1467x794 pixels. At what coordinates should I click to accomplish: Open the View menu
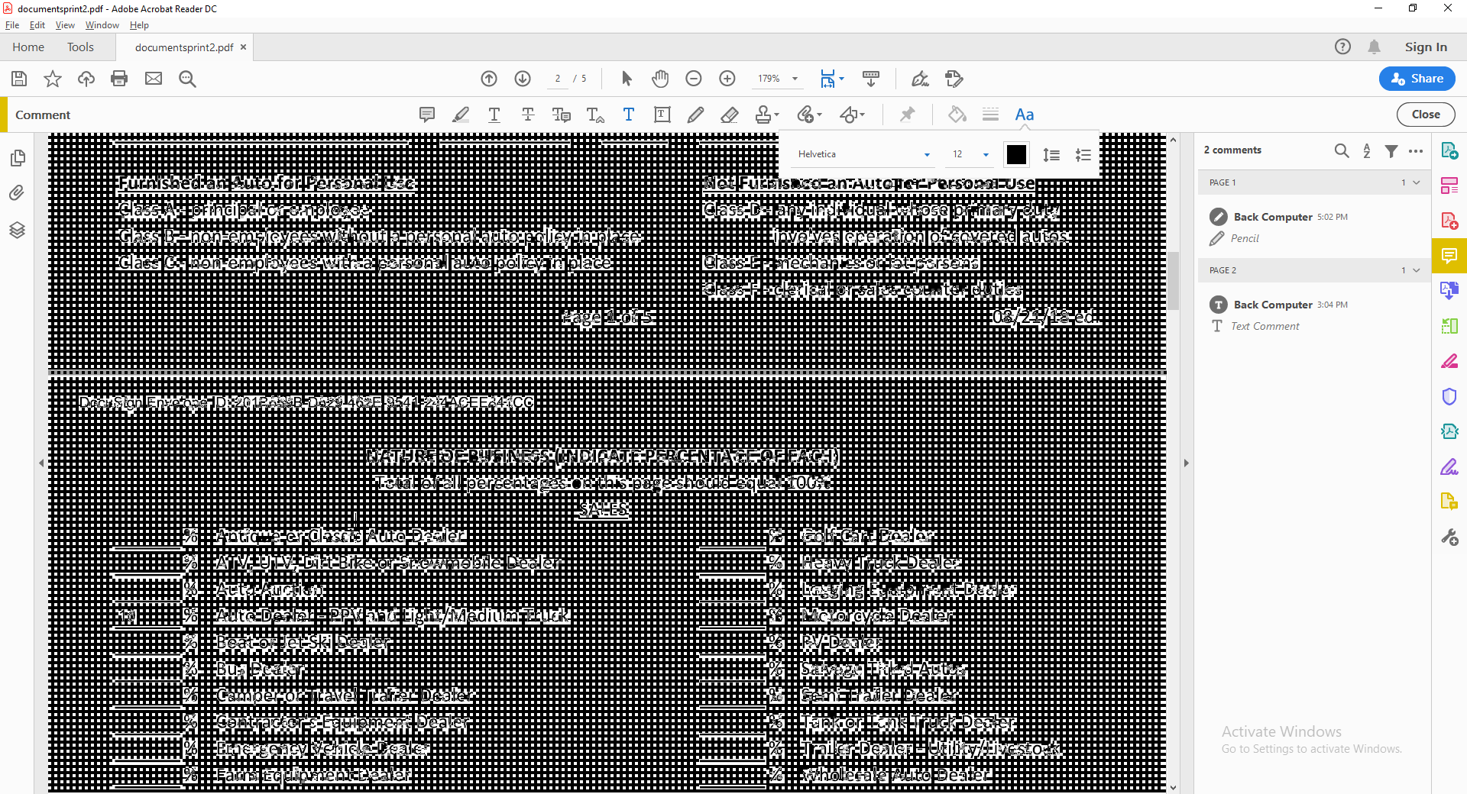(64, 24)
